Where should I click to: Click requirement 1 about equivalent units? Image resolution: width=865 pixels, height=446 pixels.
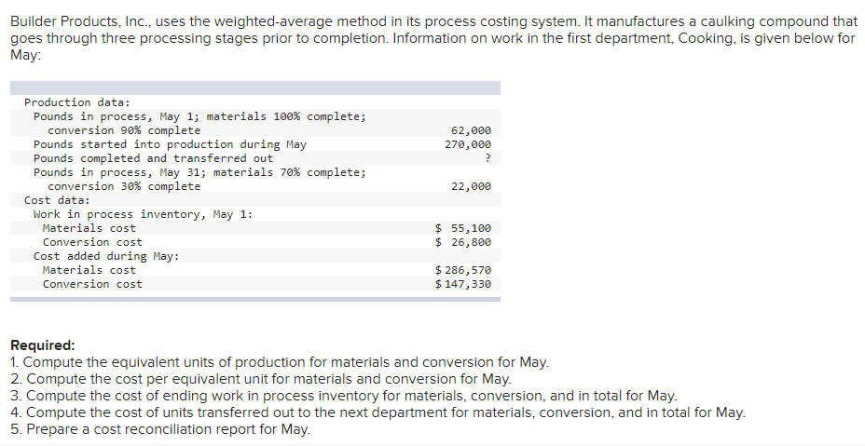point(281,362)
